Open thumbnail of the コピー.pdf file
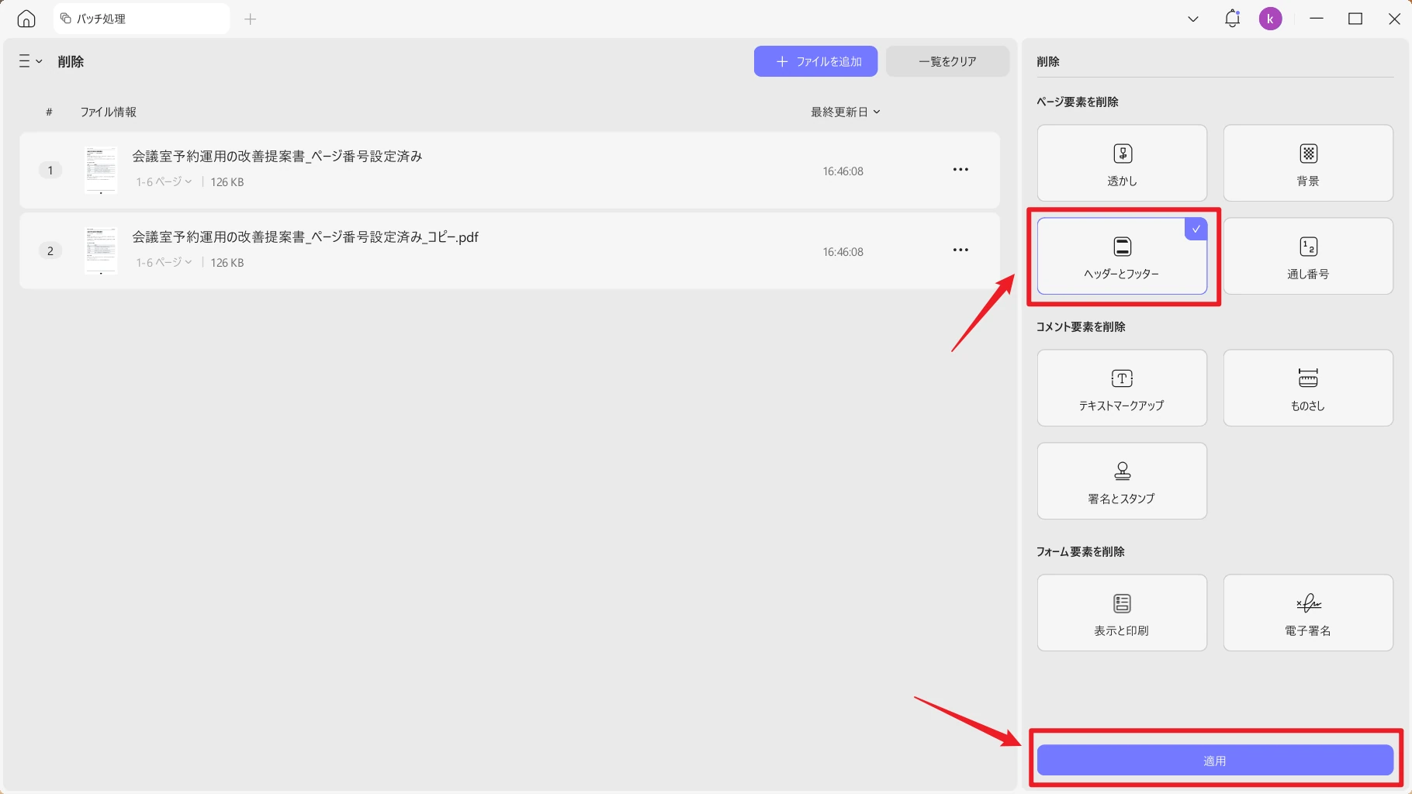This screenshot has width=1412, height=794. (101, 250)
